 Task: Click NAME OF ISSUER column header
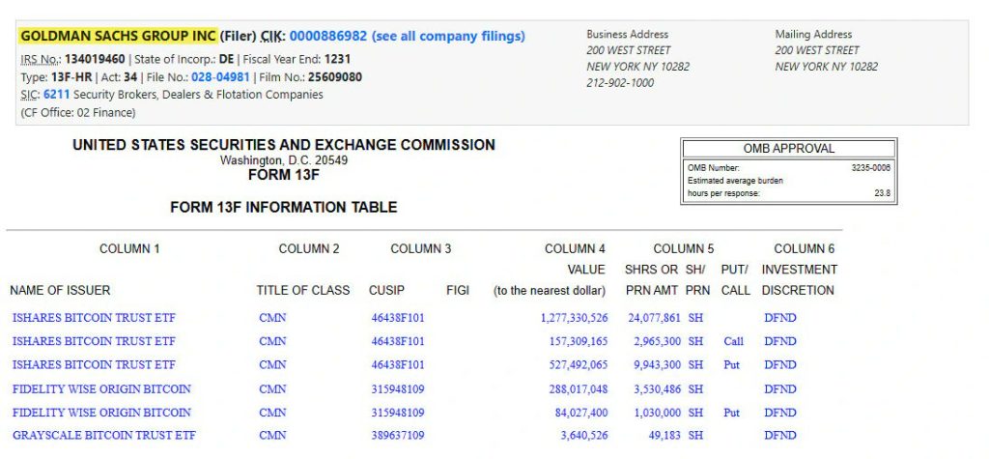[60, 291]
